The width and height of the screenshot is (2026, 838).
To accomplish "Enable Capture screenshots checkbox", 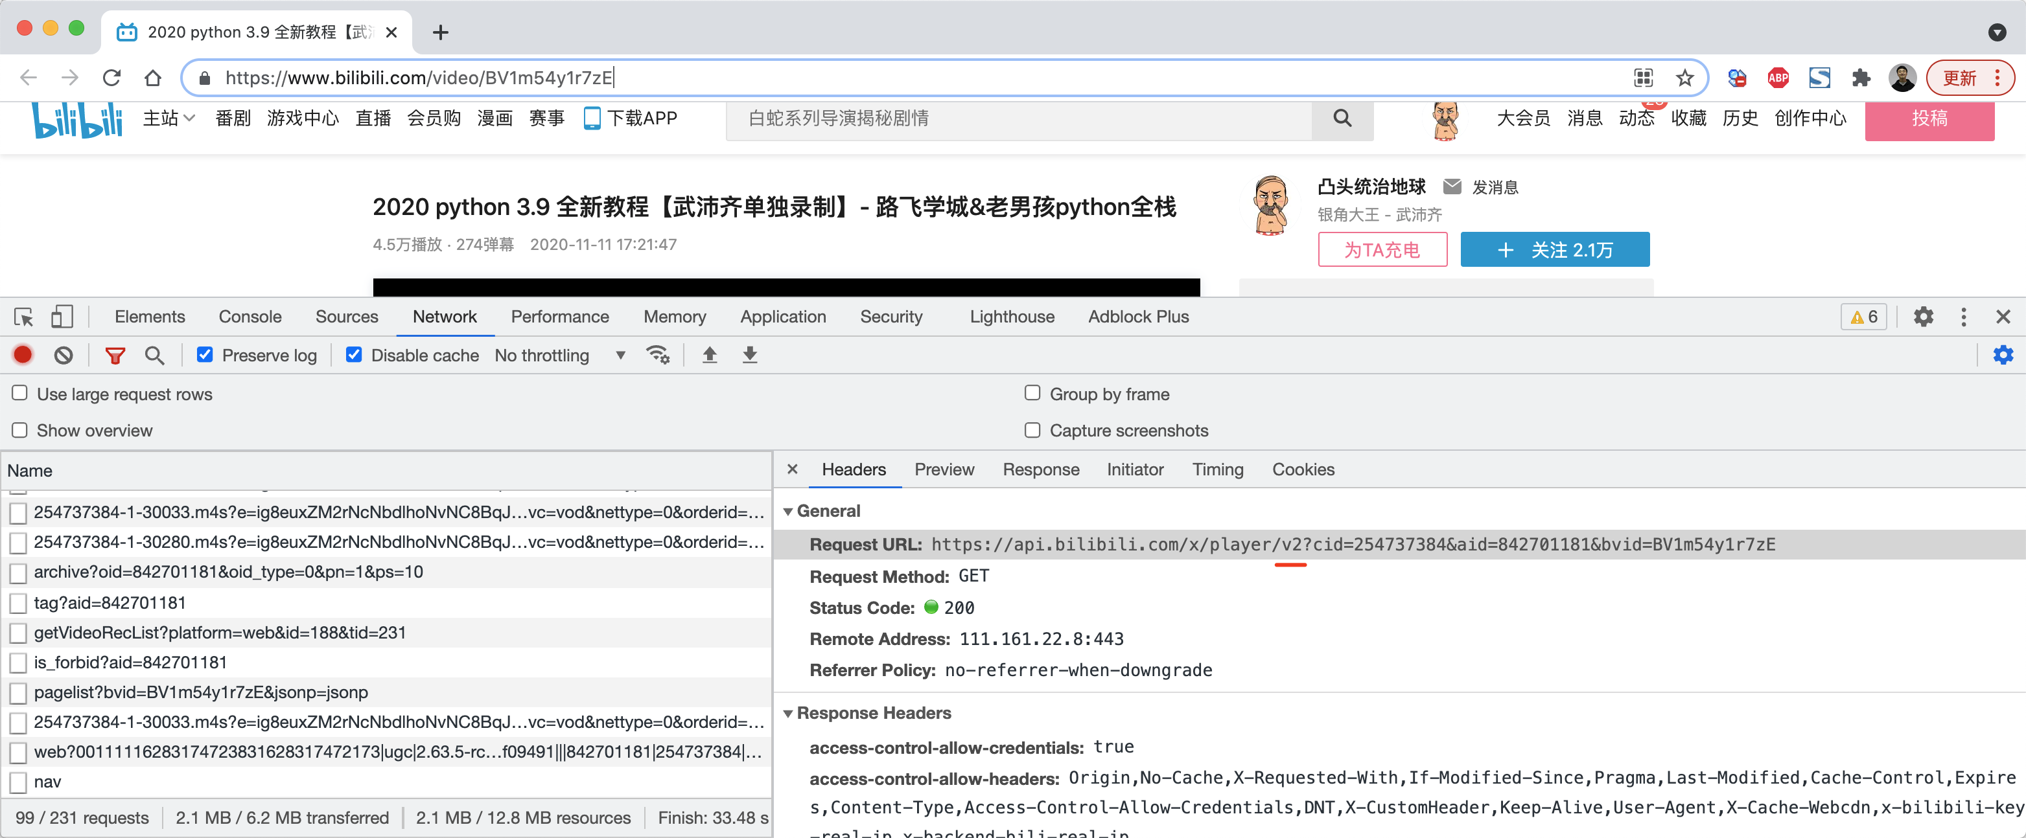I will coord(1032,430).
